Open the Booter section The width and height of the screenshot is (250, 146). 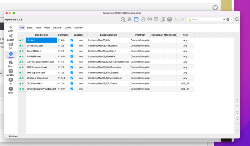click(11, 38)
